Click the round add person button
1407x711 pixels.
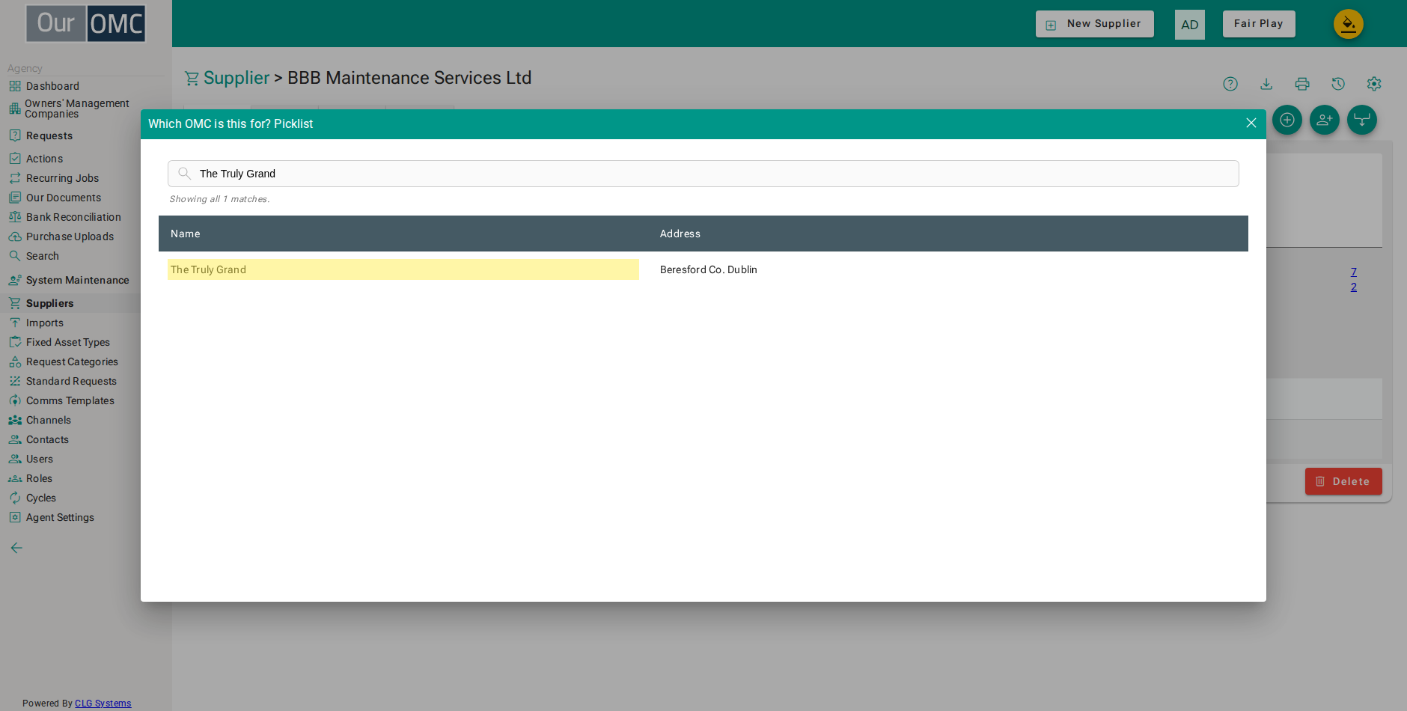(x=1324, y=120)
